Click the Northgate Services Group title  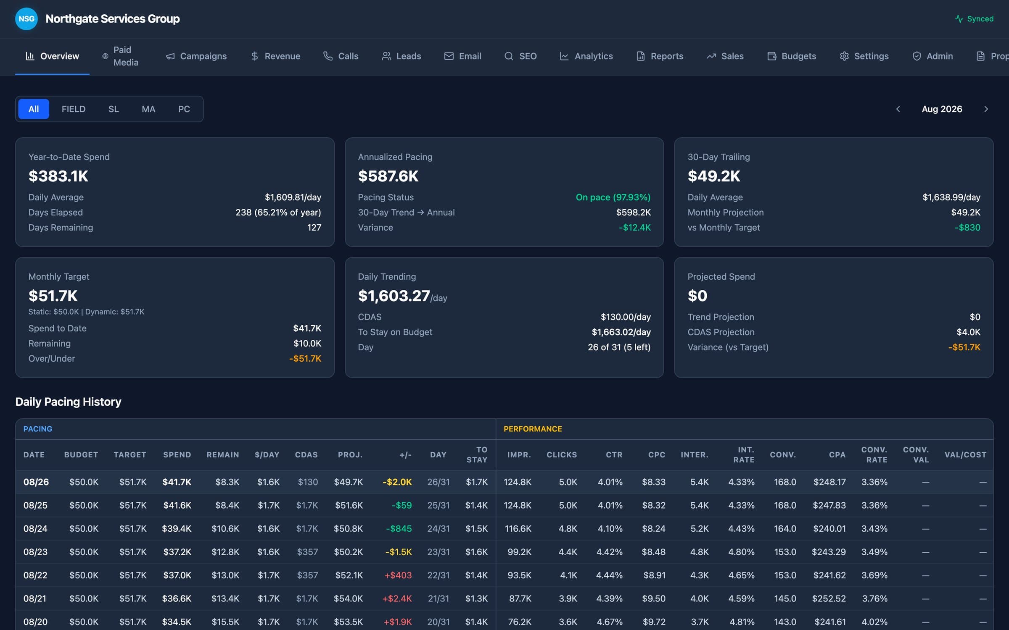pyautogui.click(x=113, y=19)
